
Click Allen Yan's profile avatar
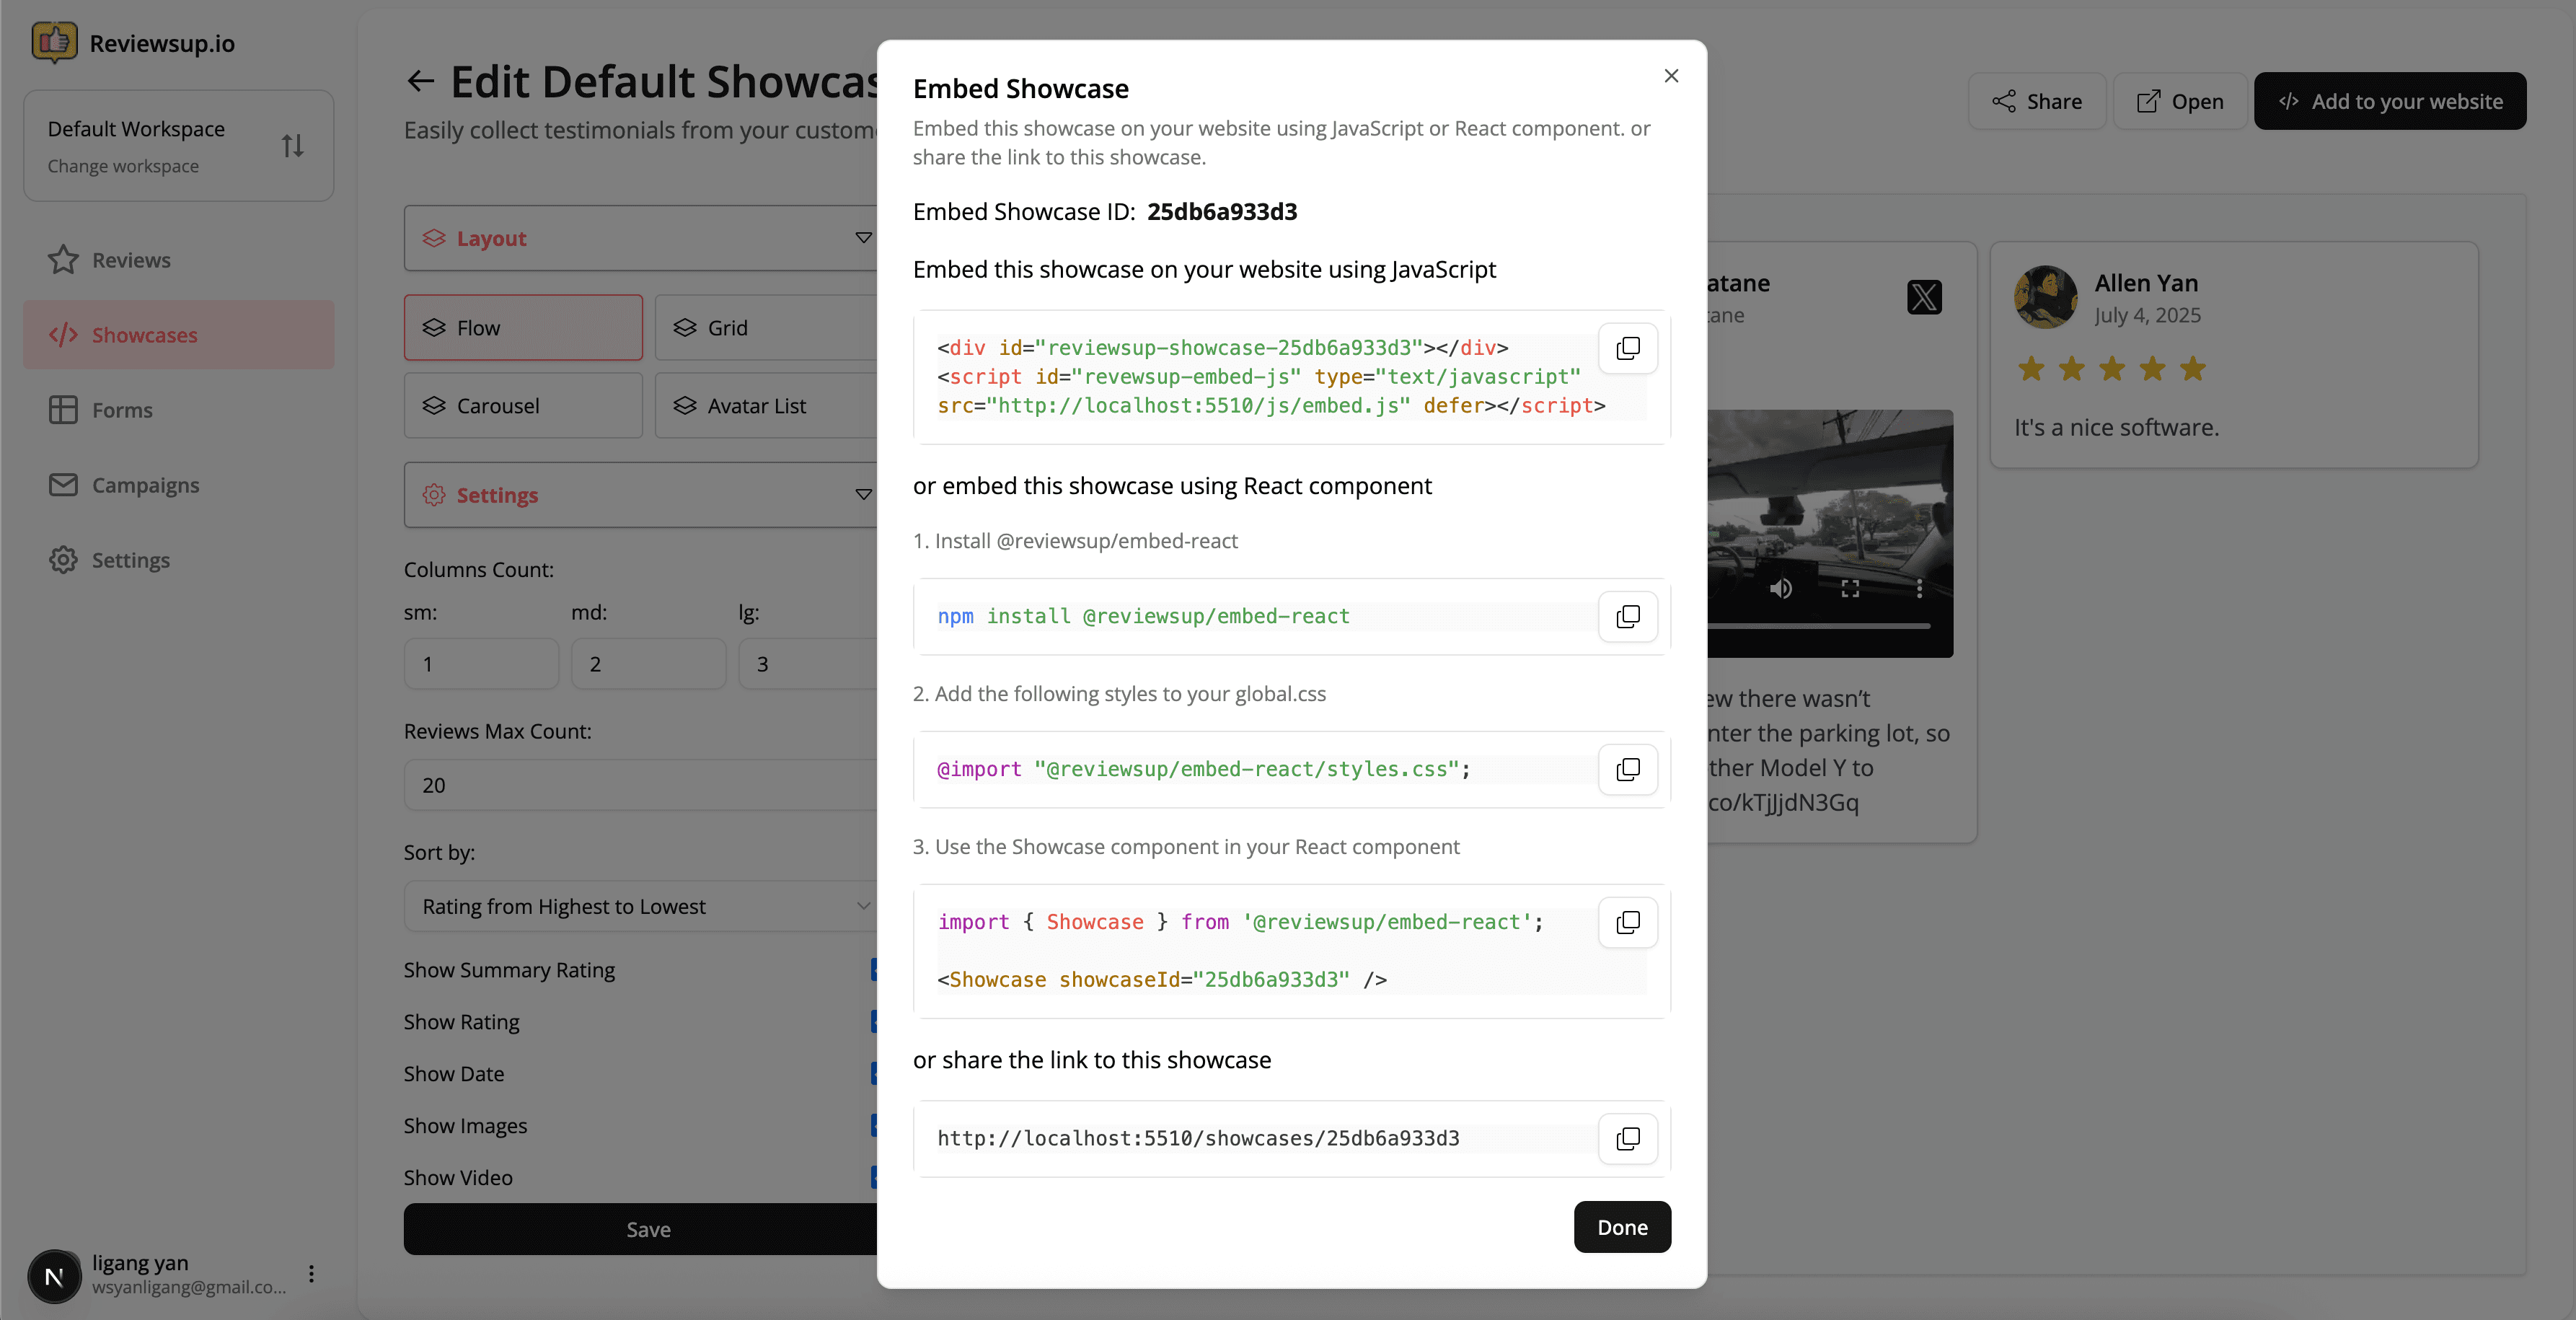point(2045,297)
